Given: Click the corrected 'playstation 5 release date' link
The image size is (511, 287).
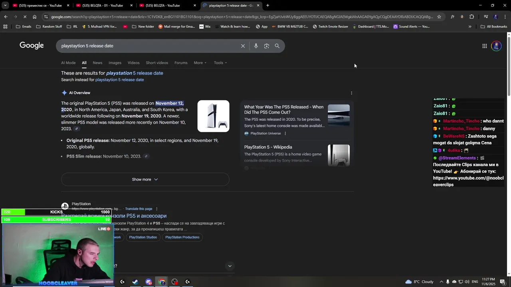Looking at the screenshot, I should click(x=135, y=73).
